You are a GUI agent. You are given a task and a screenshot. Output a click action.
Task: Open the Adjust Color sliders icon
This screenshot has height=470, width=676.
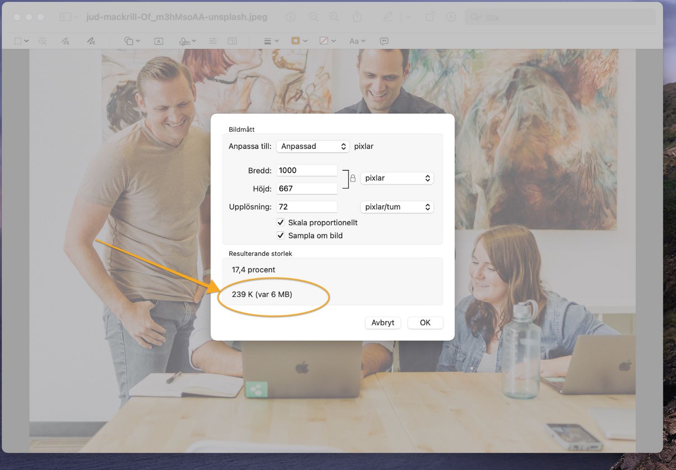(x=213, y=41)
